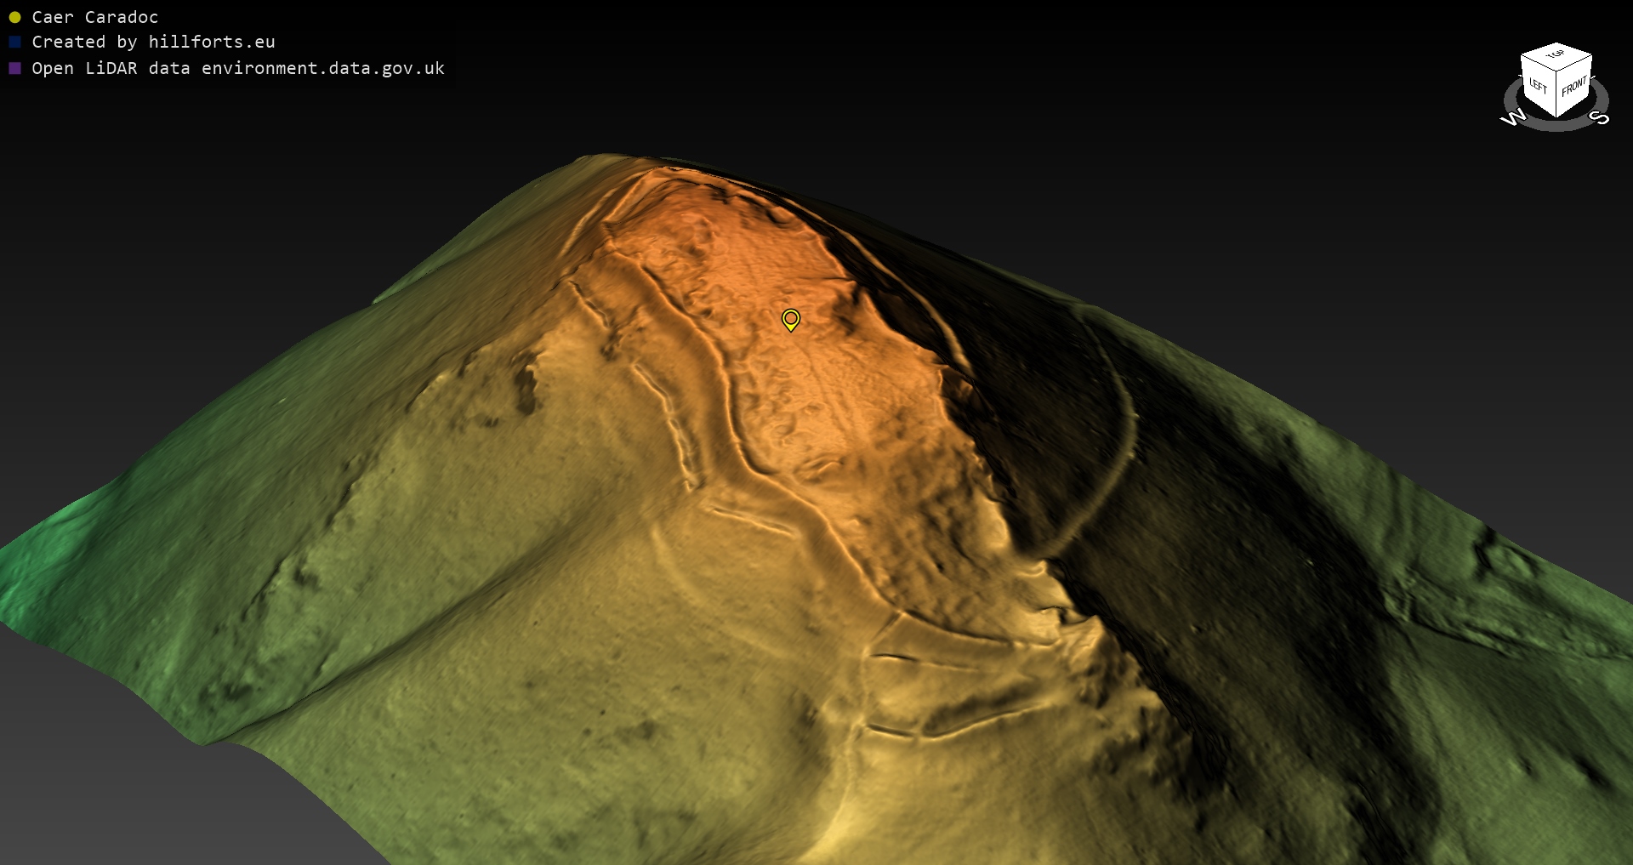1633x865 pixels.
Task: Click the curved bank on the shaded slope
Action: pyautogui.click(x=1121, y=451)
